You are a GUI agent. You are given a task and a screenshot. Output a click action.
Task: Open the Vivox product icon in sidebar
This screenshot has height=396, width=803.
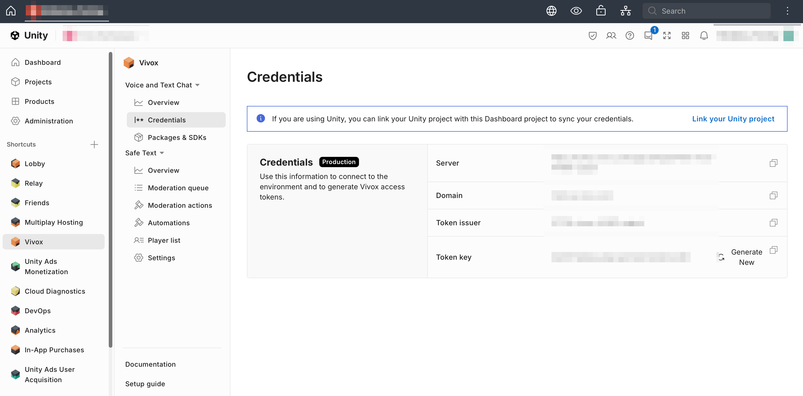tap(15, 242)
